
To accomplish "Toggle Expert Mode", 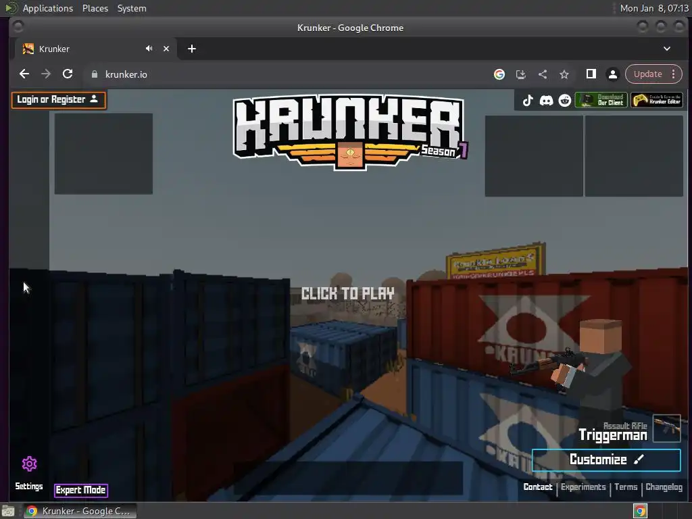I will point(81,490).
